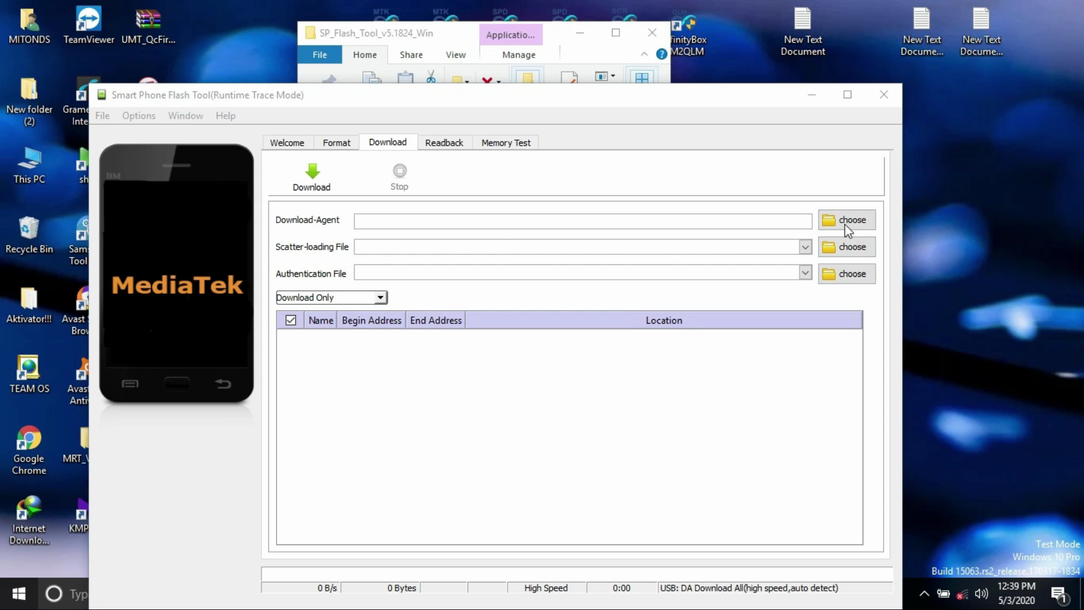Click the Location column header
The height and width of the screenshot is (610, 1084).
663,320
